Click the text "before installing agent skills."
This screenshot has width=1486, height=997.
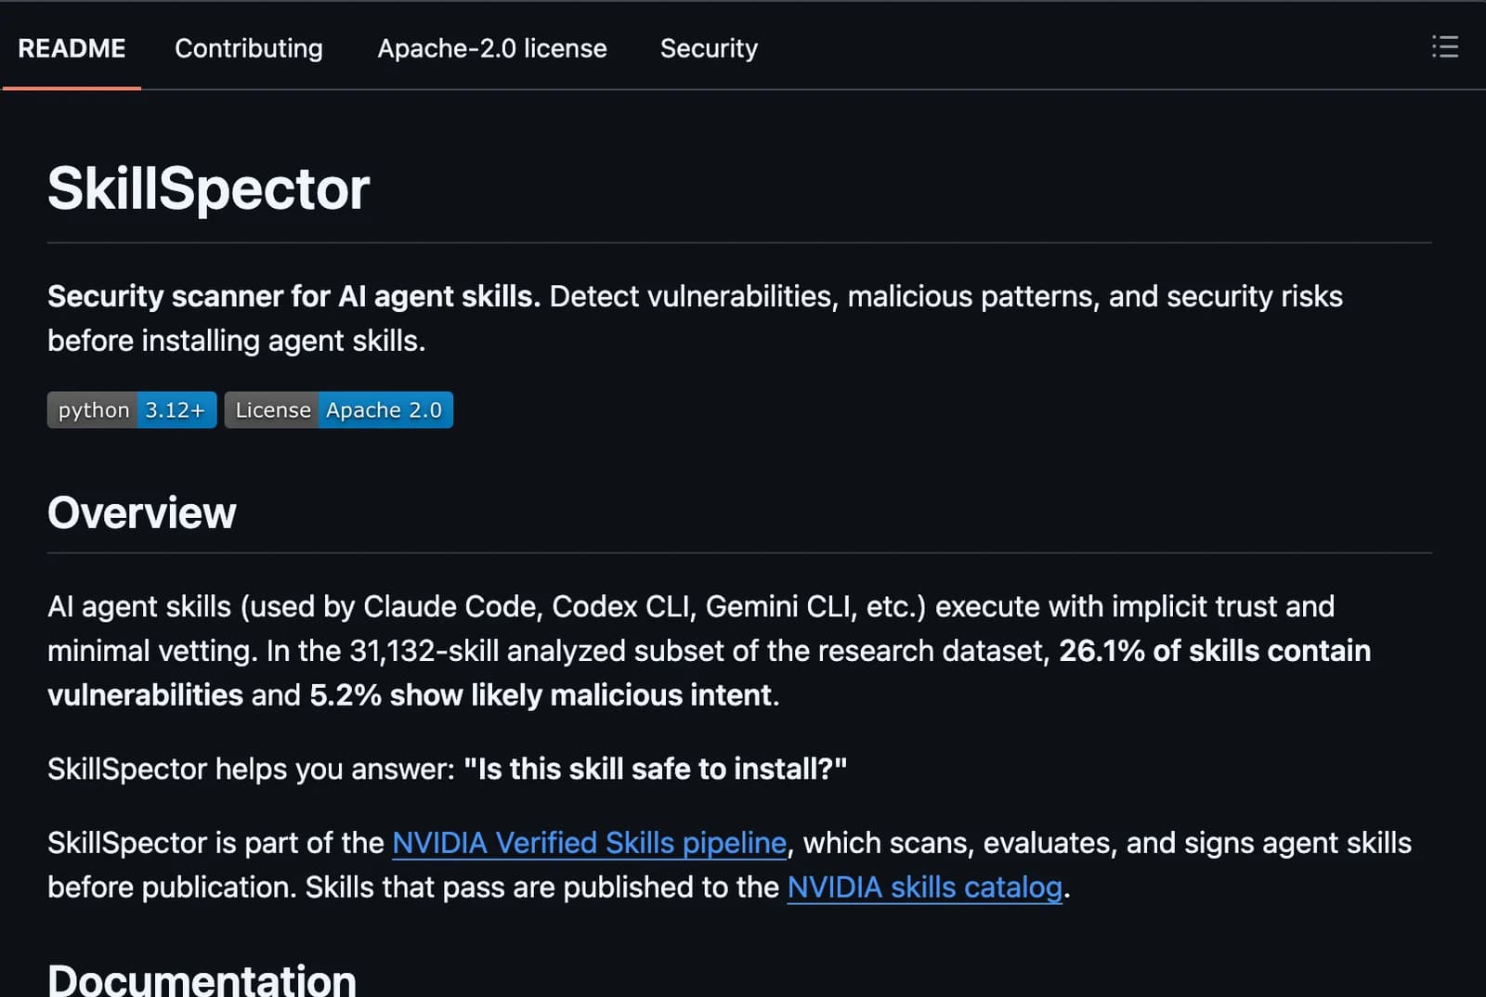pos(237,341)
